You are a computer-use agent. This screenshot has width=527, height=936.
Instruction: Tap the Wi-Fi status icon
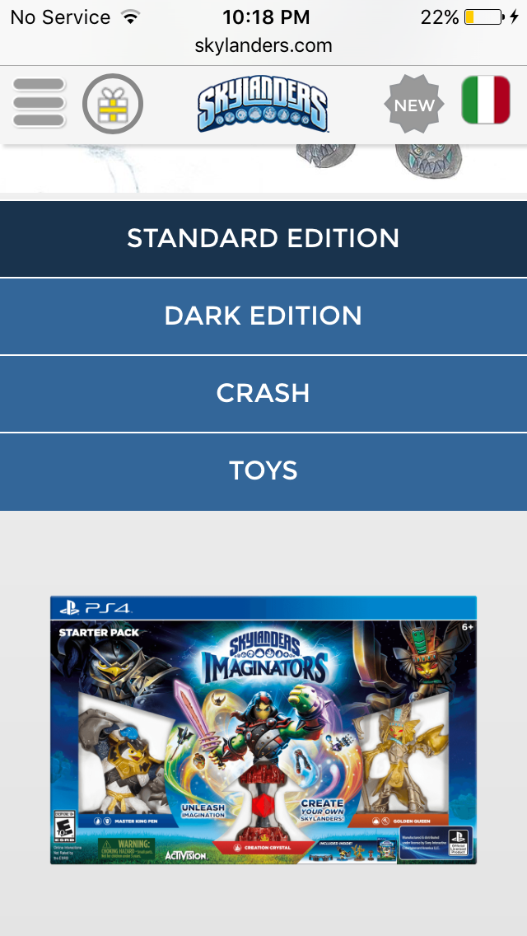click(129, 16)
